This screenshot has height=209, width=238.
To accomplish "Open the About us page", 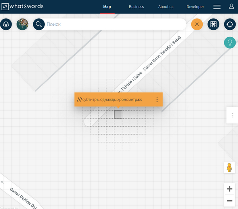I will pos(166,7).
